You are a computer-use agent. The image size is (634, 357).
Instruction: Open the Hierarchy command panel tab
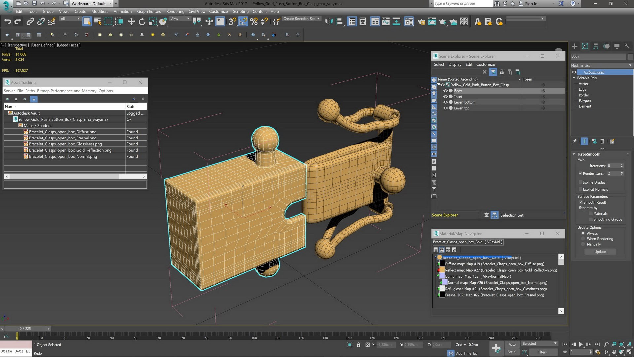click(596, 46)
